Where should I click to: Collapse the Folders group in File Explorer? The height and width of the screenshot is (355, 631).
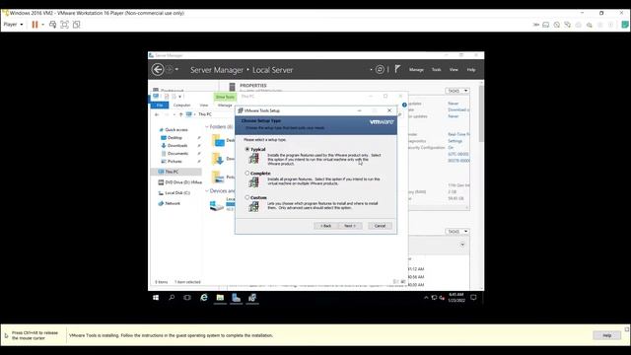point(207,127)
